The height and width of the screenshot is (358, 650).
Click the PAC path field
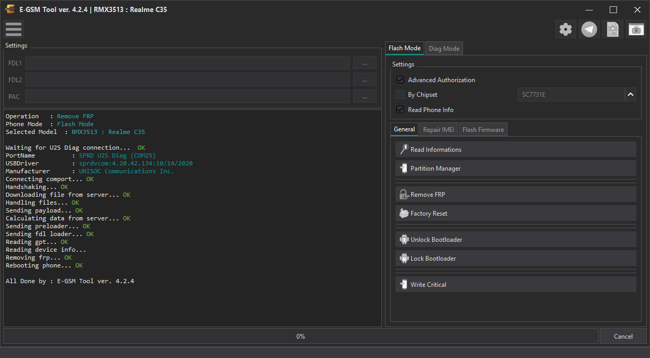click(188, 96)
